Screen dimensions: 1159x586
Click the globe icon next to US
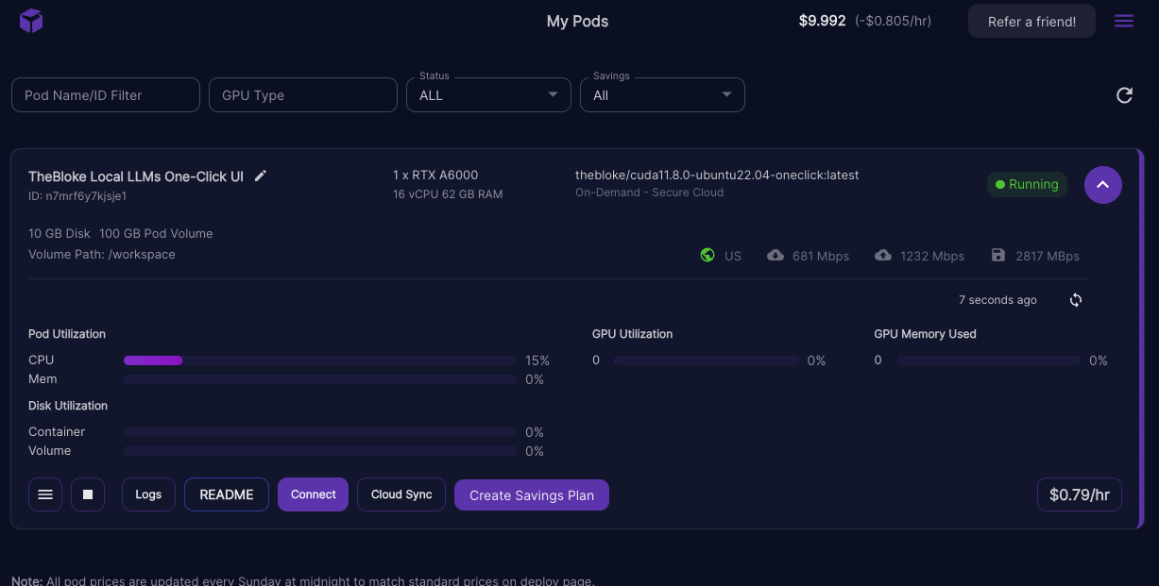point(707,256)
